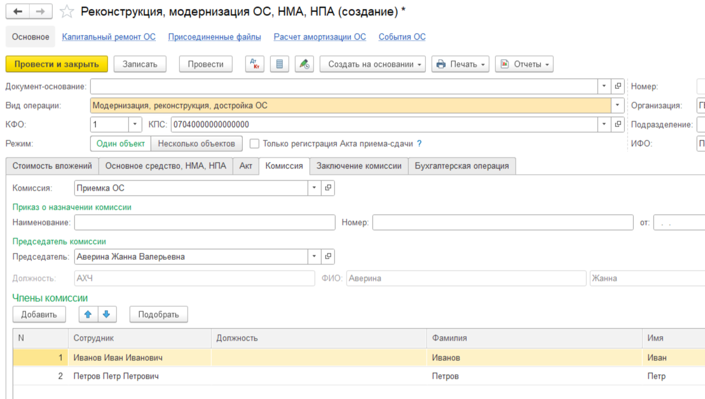The height and width of the screenshot is (399, 705).
Task: Move commission member down with blue arrow
Action: [x=107, y=314]
